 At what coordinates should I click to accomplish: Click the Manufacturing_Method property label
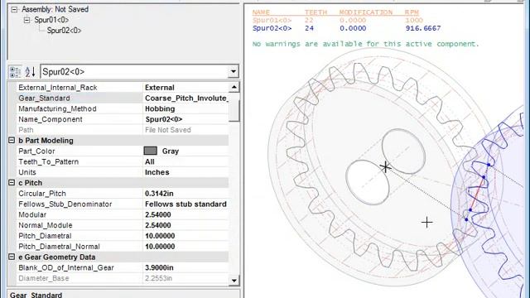57,108
